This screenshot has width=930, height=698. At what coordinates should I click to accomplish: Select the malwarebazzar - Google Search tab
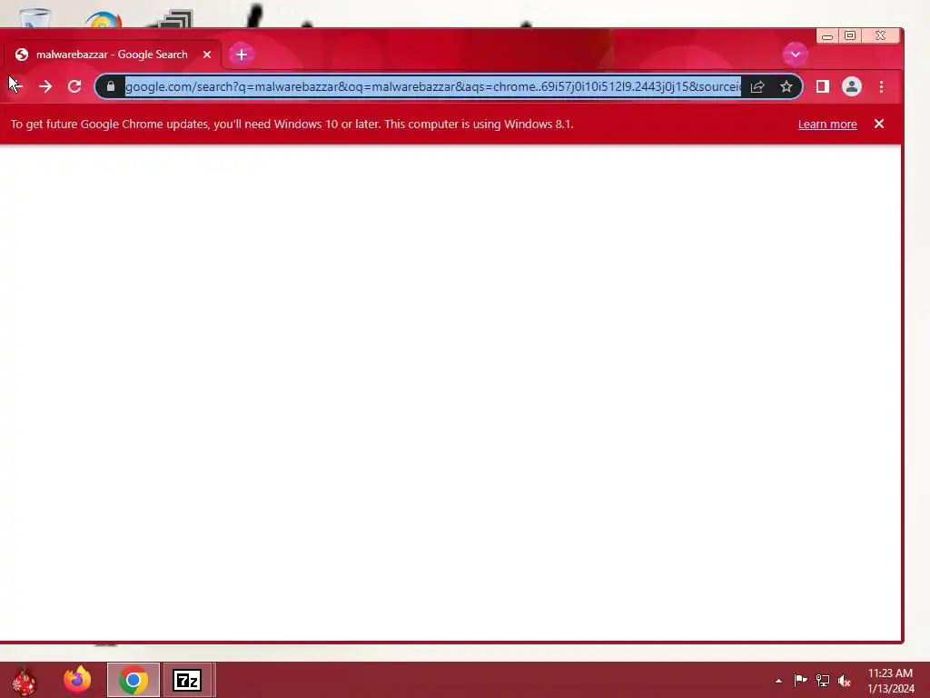click(x=113, y=55)
